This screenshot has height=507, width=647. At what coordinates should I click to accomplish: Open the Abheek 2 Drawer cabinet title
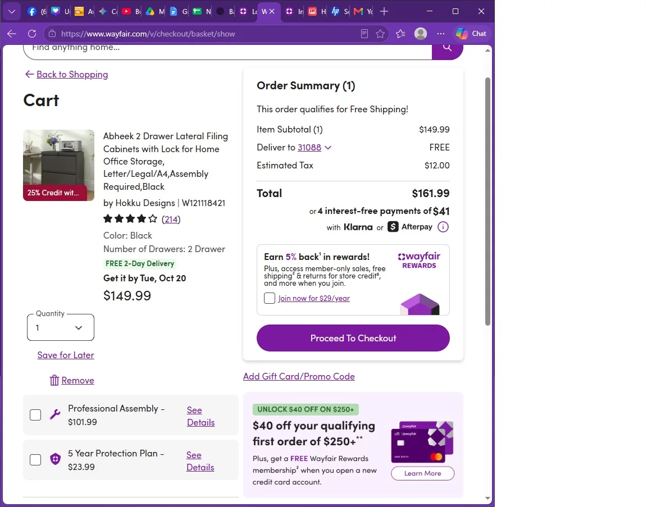(x=166, y=161)
